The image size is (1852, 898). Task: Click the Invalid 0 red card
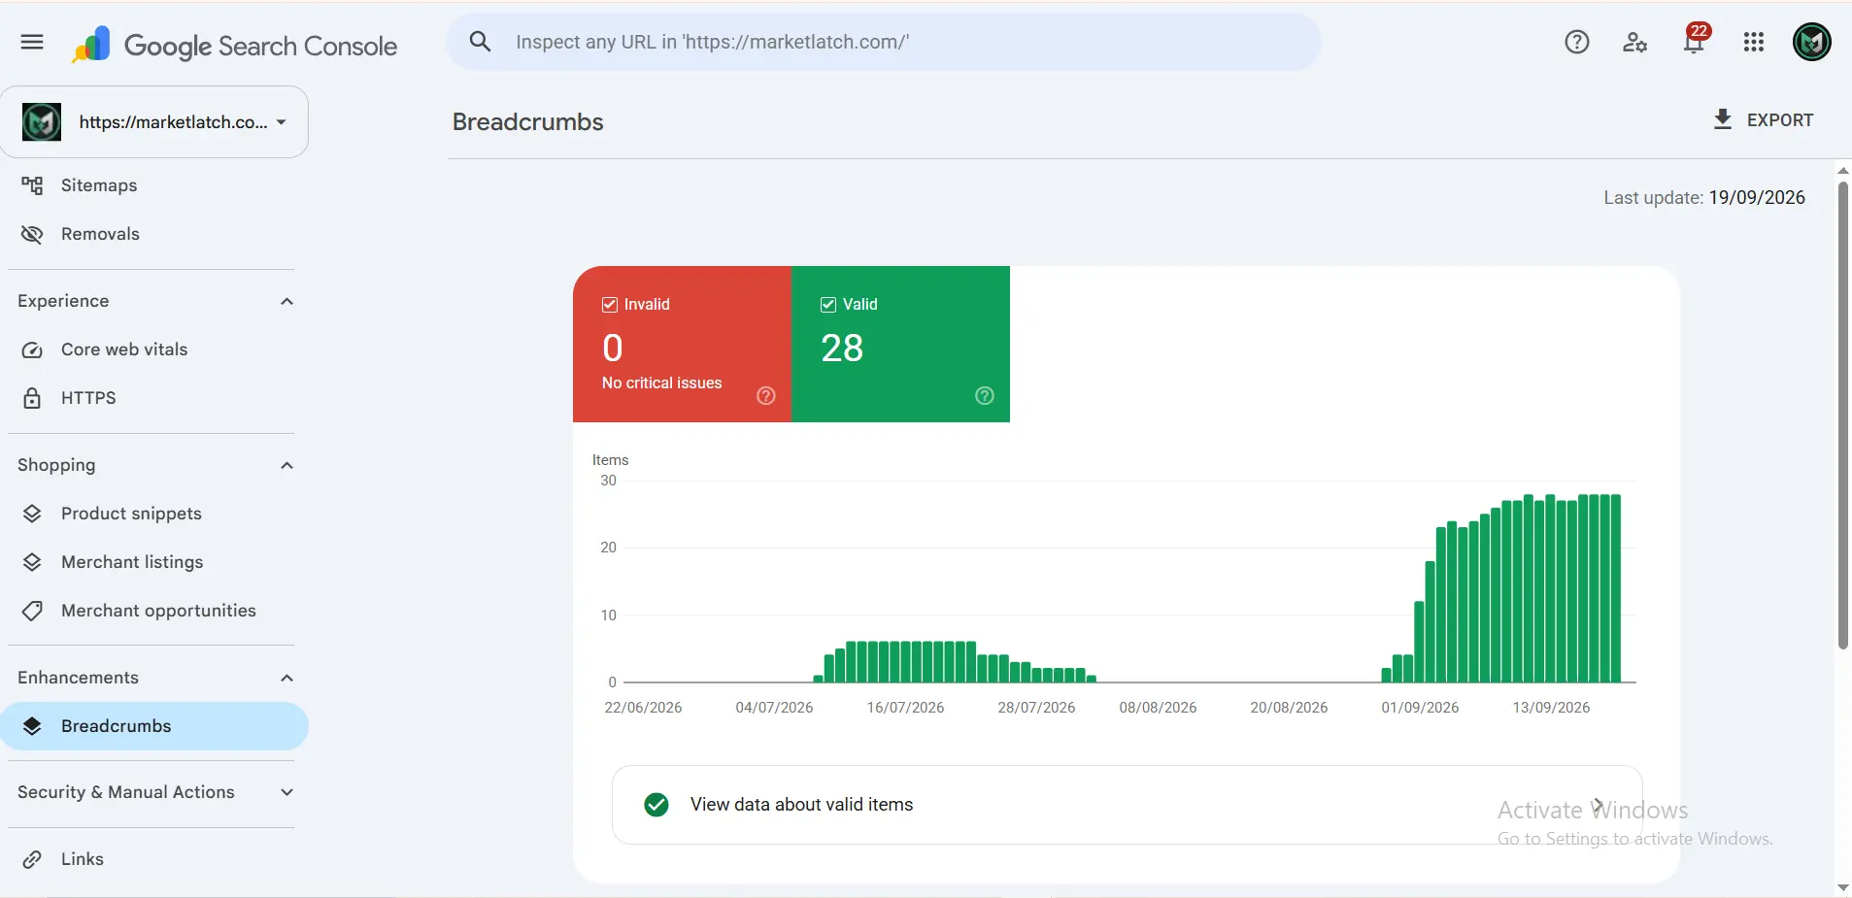682,344
